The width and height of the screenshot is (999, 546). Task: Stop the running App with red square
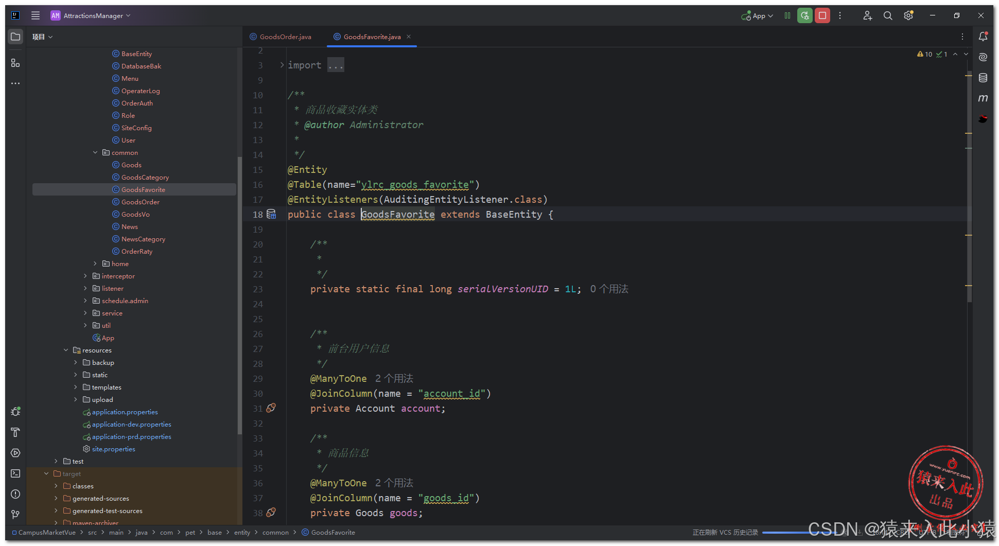click(x=822, y=15)
